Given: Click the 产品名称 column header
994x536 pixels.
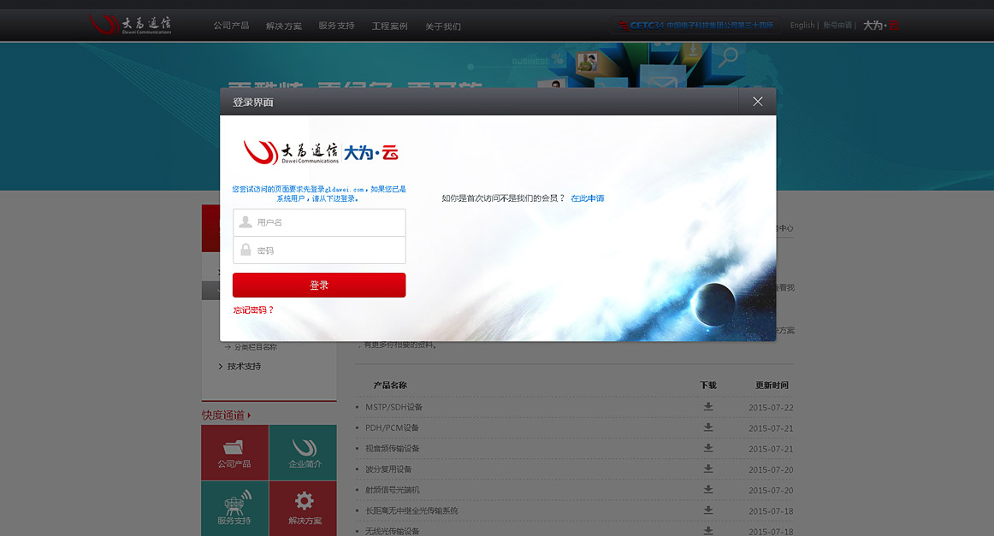Looking at the screenshot, I should tap(390, 386).
